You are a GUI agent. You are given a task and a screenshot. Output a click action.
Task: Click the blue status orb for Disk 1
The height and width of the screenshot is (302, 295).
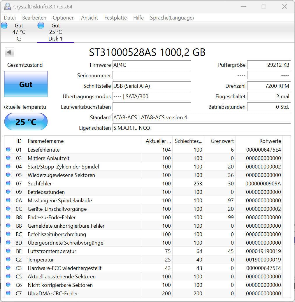pos(41,25)
